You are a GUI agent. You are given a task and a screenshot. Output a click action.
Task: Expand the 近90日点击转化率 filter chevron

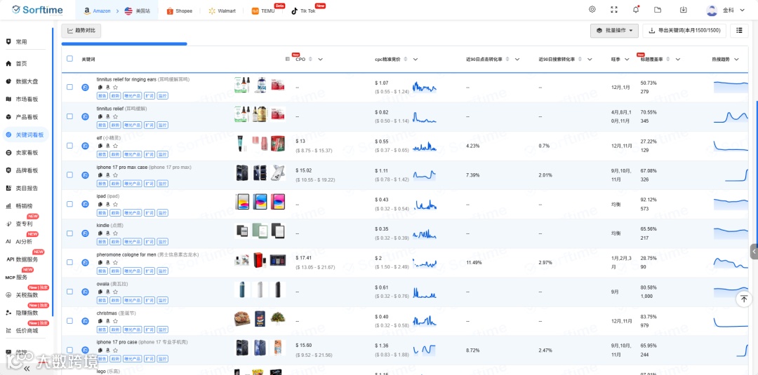click(517, 59)
